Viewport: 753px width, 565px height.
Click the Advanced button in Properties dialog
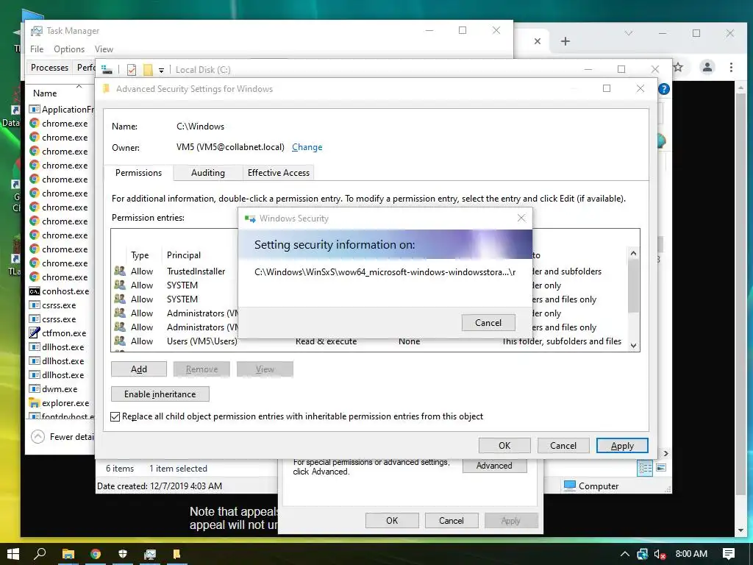point(494,466)
